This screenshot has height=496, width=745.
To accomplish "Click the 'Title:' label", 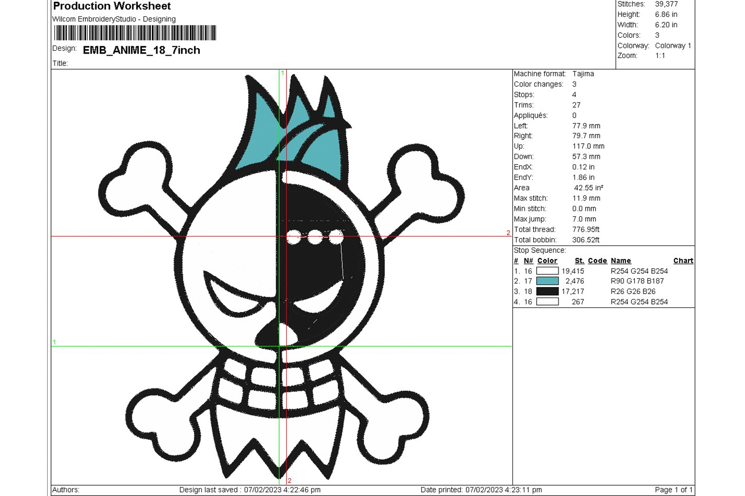I will (x=60, y=63).
